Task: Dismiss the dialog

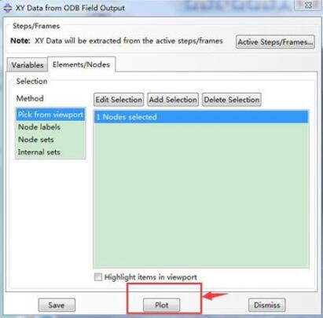Action: pyautogui.click(x=266, y=305)
